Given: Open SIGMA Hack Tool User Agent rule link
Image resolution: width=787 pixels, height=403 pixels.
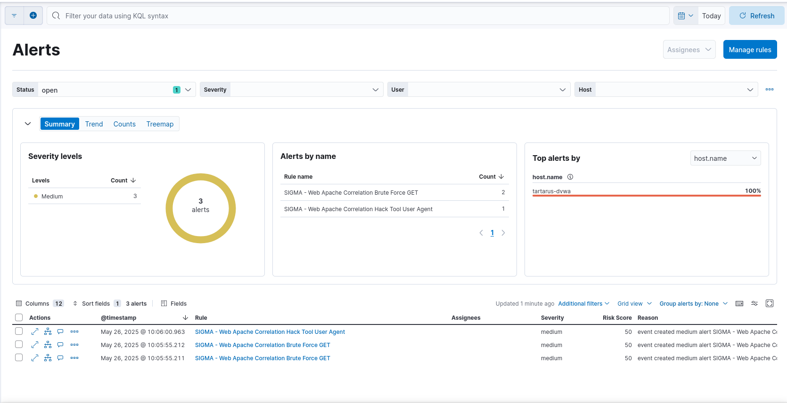Looking at the screenshot, I should coord(270,332).
